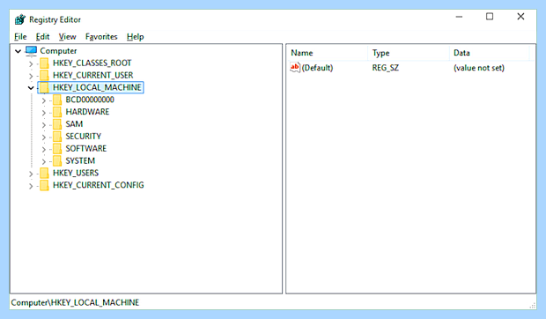This screenshot has width=546, height=319.
Task: Collapse the Computer root node
Action: [18, 51]
